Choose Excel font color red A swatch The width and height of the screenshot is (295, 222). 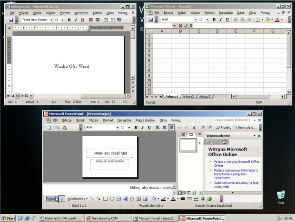[277, 20]
